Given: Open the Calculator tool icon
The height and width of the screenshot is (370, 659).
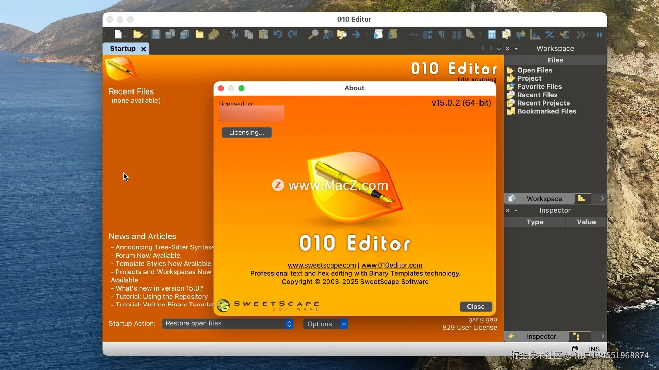Looking at the screenshot, I should click(x=492, y=35).
